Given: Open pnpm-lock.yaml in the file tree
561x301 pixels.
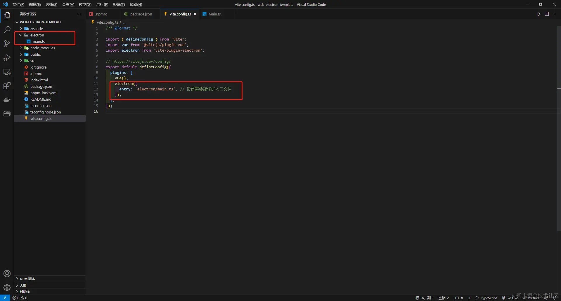Looking at the screenshot, I should tap(50, 93).
